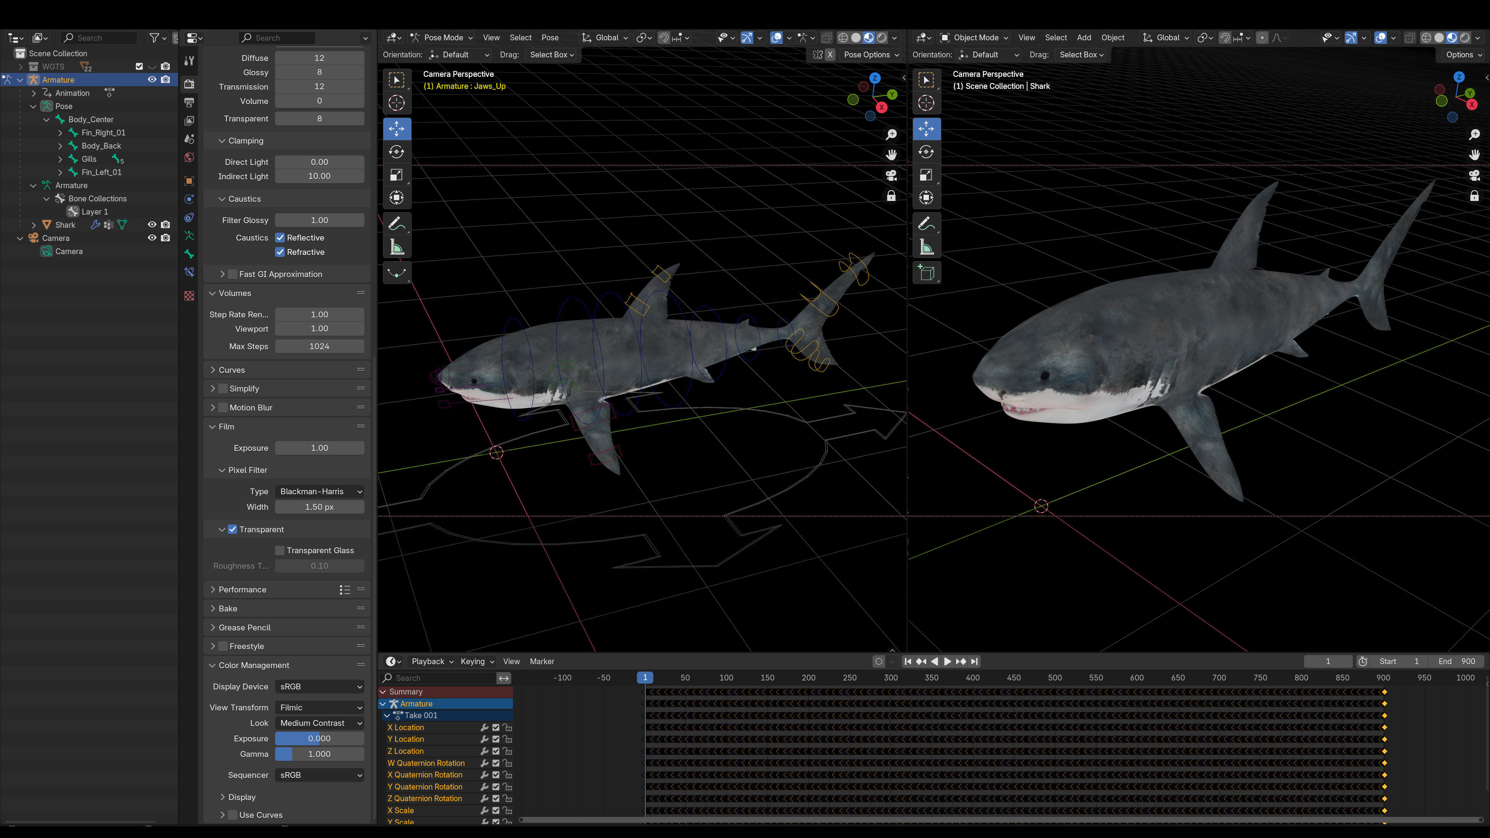Screen dimensions: 1490x838
Task: Disable Reflective caustics checkbox
Action: [280, 238]
